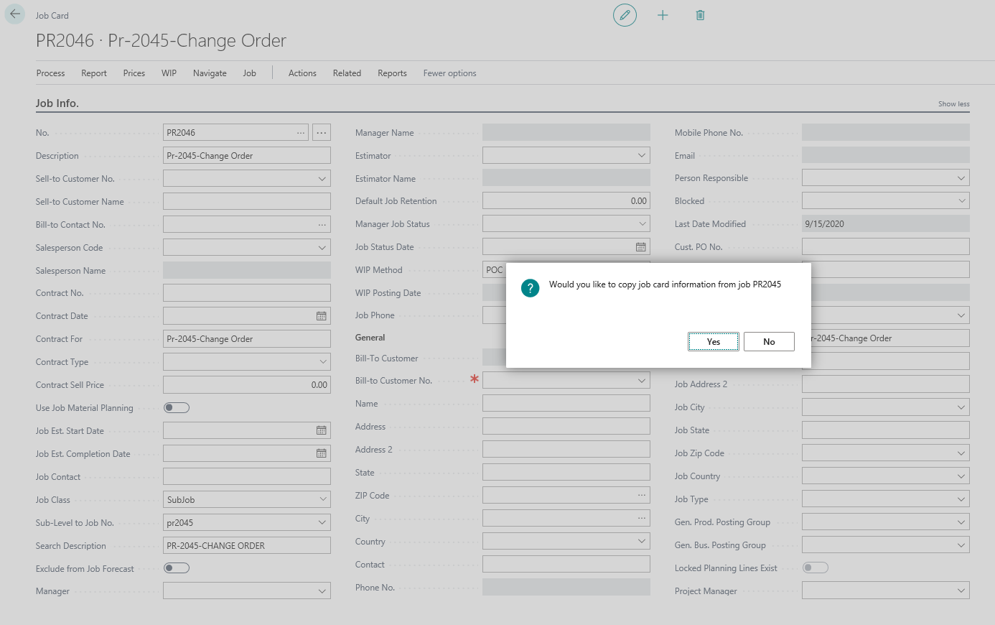995x625 pixels.
Task: Expand the Estimator dropdown
Action: [x=642, y=156]
